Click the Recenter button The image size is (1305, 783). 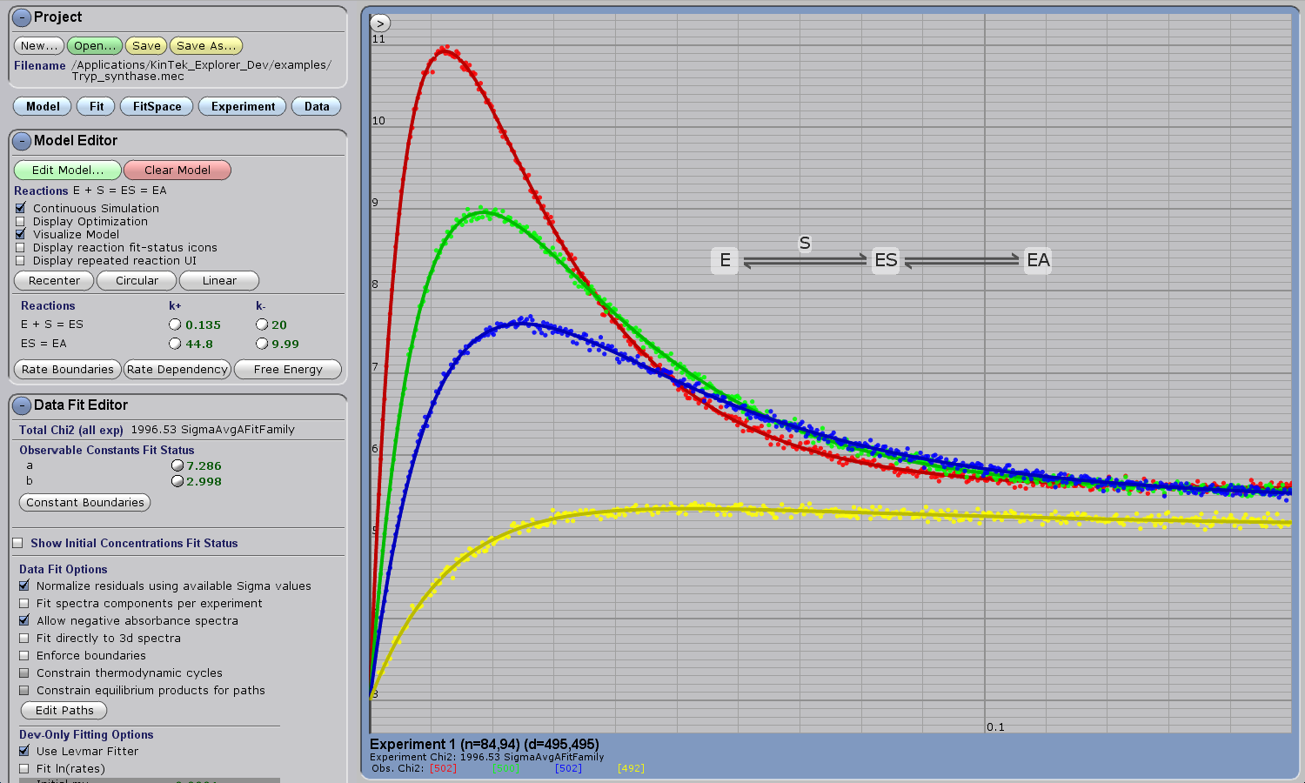click(x=54, y=280)
